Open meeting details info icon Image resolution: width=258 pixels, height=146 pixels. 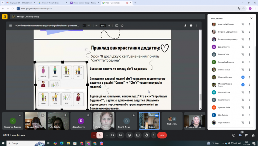(x=233, y=135)
